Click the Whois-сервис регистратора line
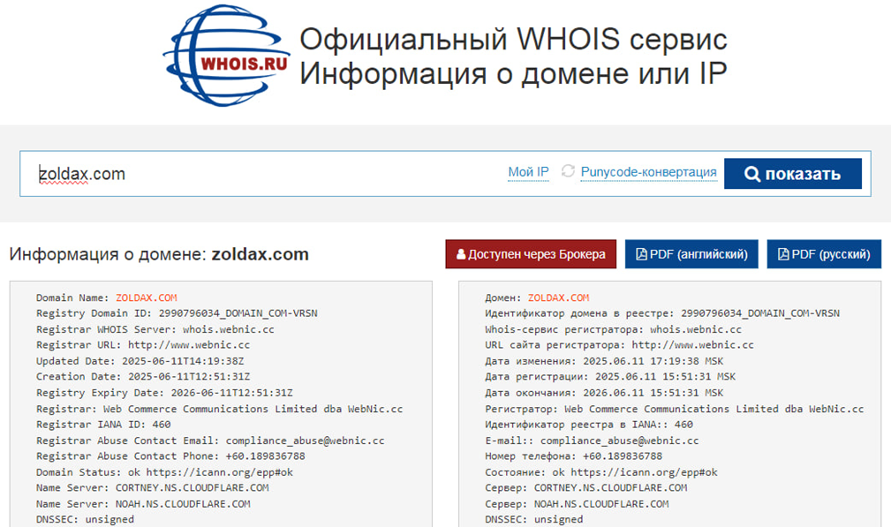The image size is (891, 527). 613,329
